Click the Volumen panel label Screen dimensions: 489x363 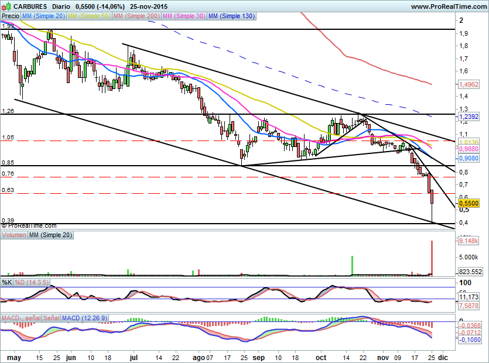point(14,235)
